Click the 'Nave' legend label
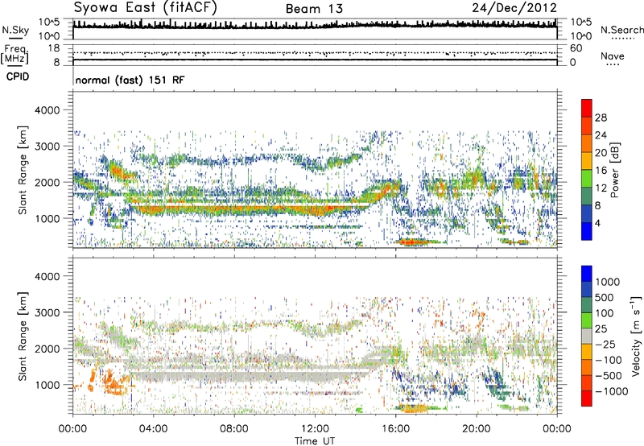The image size is (644, 446). (613, 56)
